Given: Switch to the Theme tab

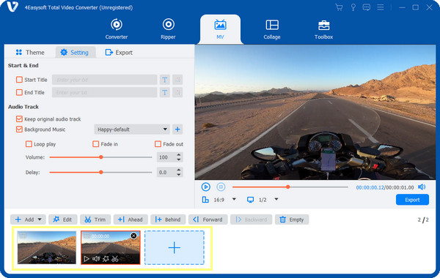Looking at the screenshot, I should 30,53.
